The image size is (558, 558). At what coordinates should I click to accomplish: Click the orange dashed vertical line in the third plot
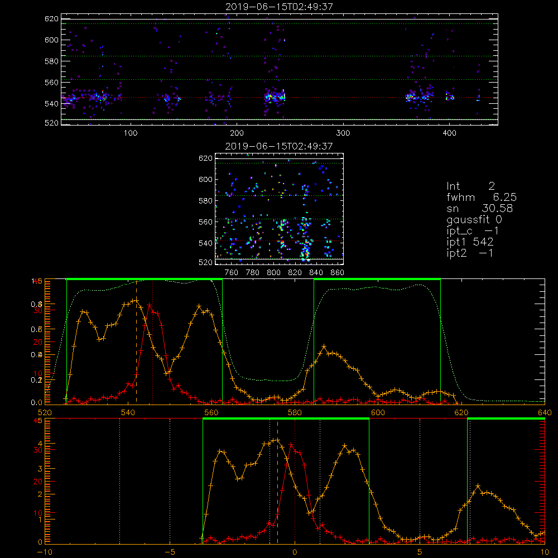pyautogui.click(x=136, y=341)
